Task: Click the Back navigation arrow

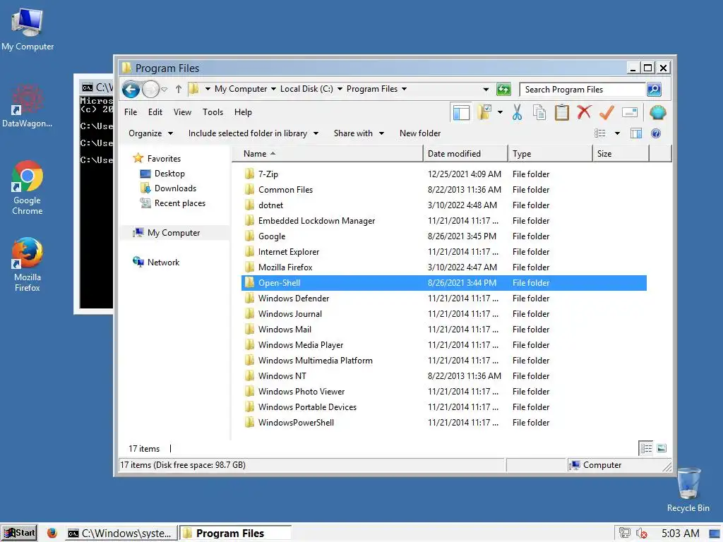Action: (131, 89)
